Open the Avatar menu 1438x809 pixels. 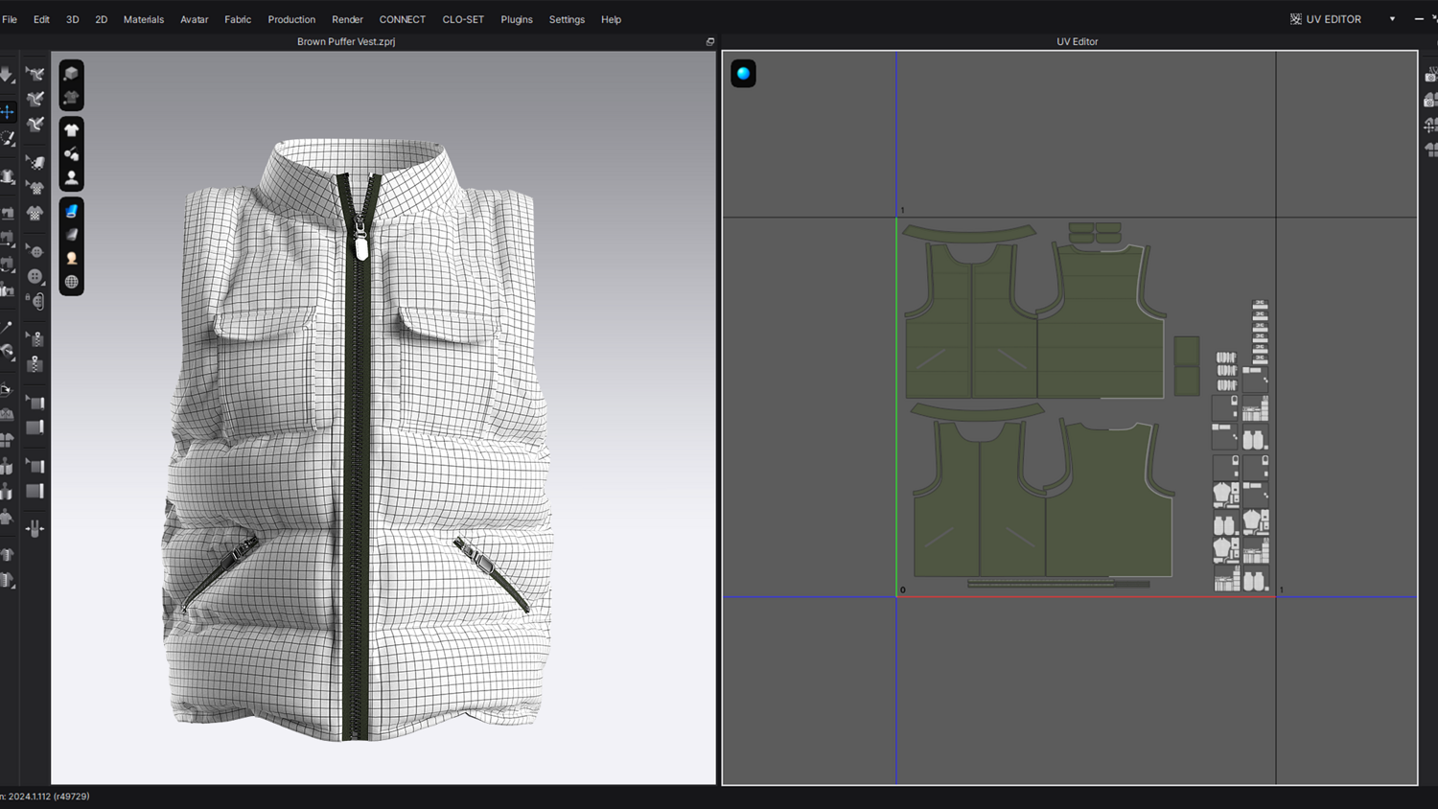coord(195,19)
